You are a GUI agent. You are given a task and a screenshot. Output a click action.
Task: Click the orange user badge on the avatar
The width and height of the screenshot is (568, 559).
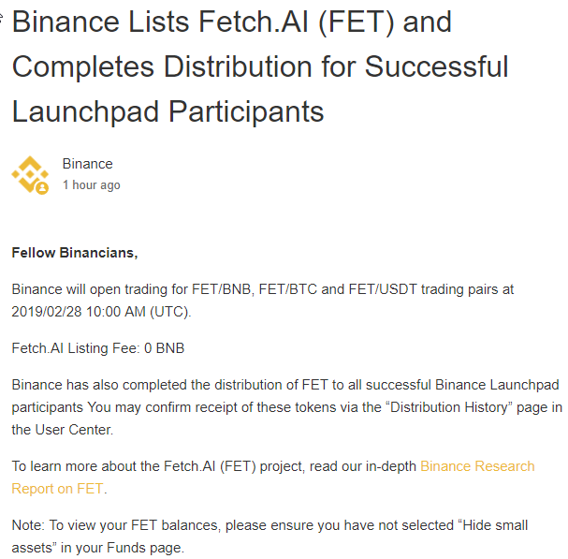[x=42, y=188]
